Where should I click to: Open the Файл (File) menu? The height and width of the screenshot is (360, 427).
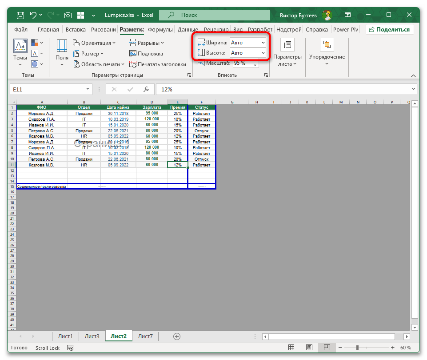[21, 30]
